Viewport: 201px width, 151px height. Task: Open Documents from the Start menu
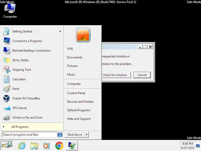click(75, 57)
